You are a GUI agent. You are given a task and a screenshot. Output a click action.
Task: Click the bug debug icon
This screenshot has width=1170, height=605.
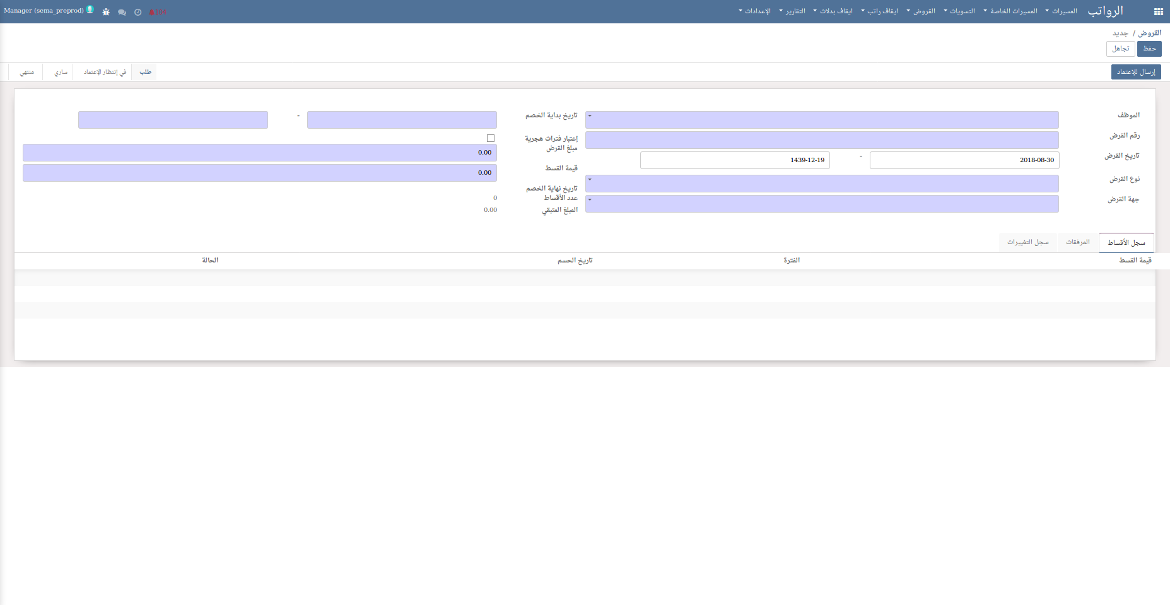106,12
